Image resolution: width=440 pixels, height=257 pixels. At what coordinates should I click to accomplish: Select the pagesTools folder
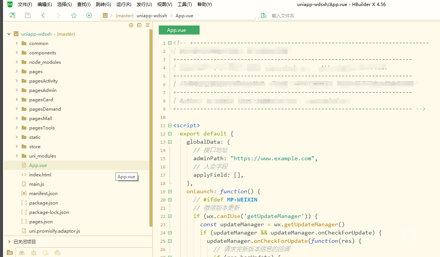click(x=42, y=128)
